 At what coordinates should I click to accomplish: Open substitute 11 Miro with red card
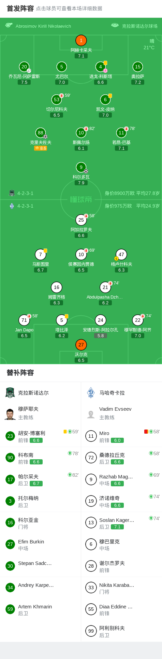point(122,436)
